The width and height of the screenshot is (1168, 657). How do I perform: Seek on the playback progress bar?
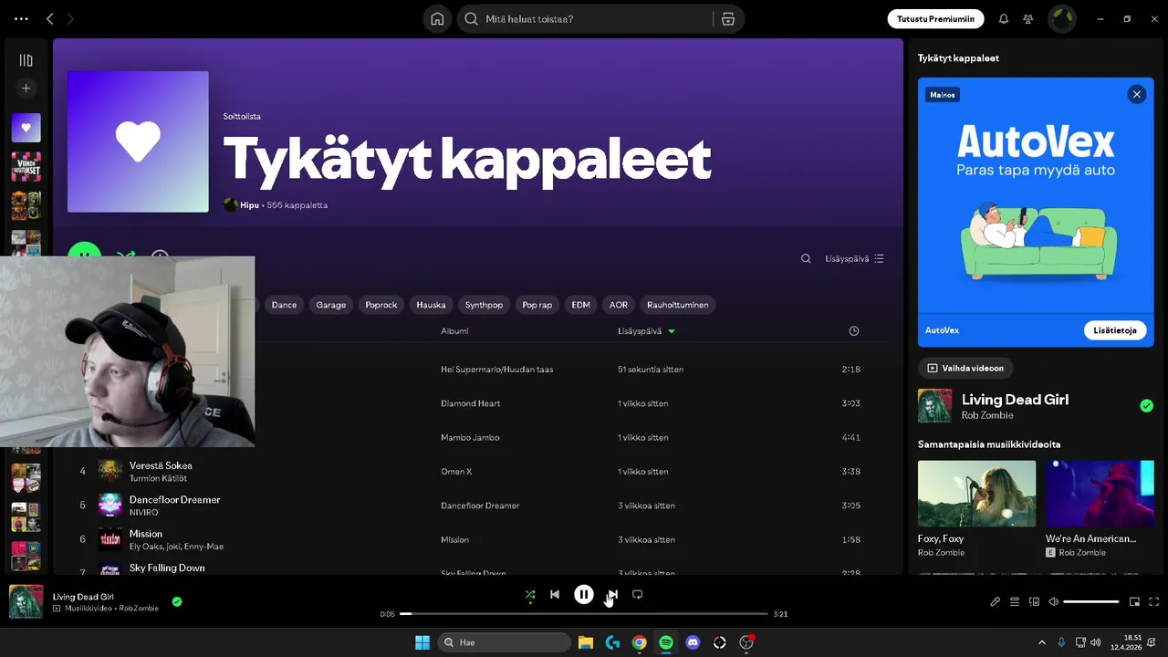coord(584,614)
